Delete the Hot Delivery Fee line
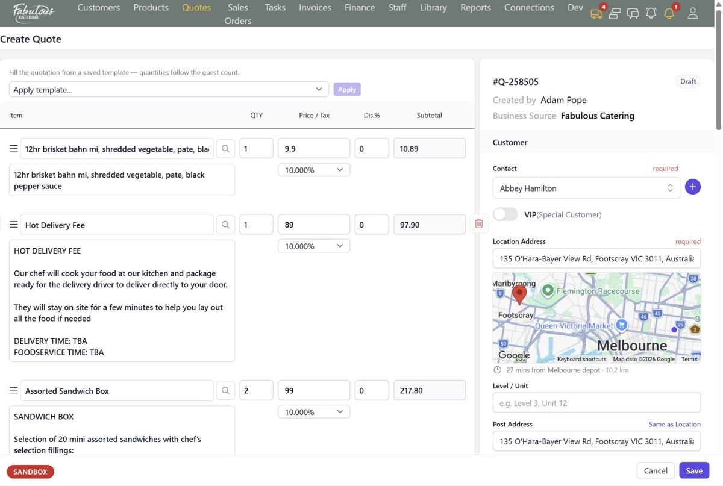The image size is (723, 486). pos(479,224)
